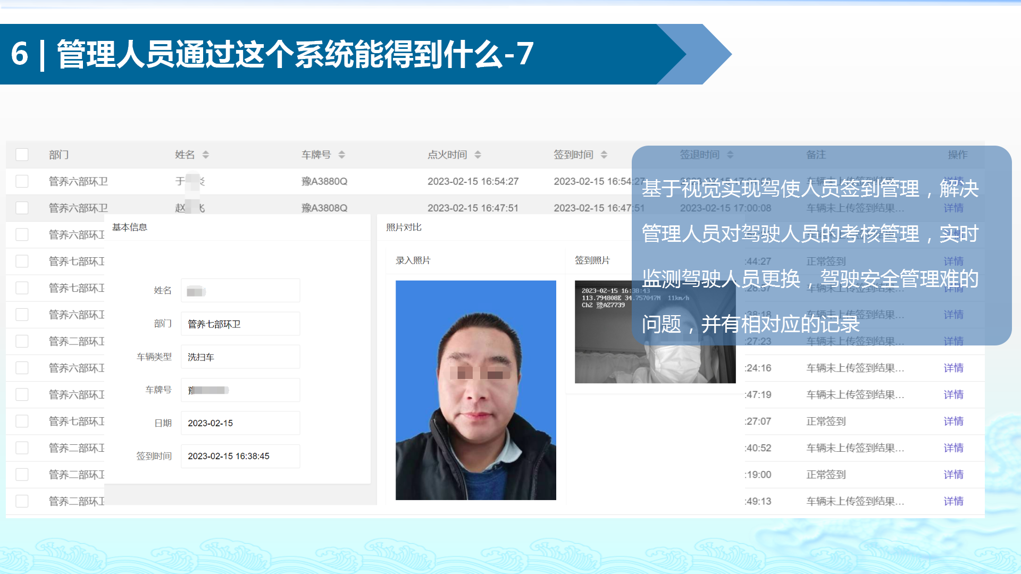This screenshot has width=1021, height=574.
Task: Click 详情 in the :40:52 row
Action: (953, 448)
